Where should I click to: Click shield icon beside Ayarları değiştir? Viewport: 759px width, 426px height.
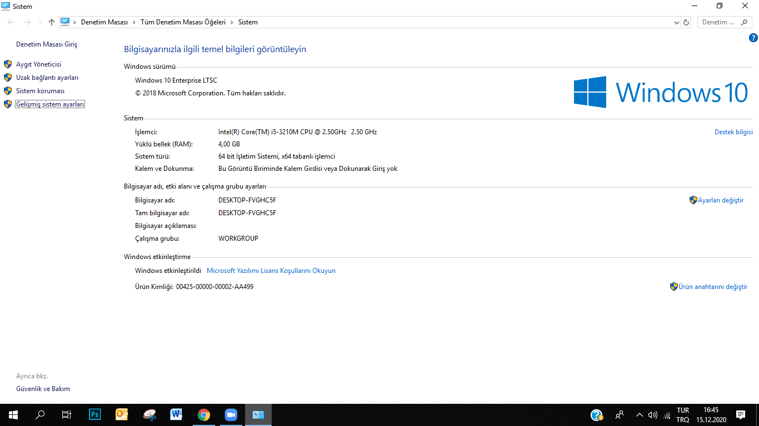693,200
